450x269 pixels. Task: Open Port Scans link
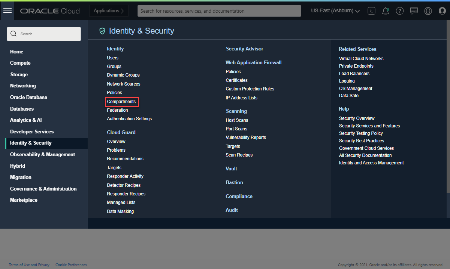click(x=236, y=129)
